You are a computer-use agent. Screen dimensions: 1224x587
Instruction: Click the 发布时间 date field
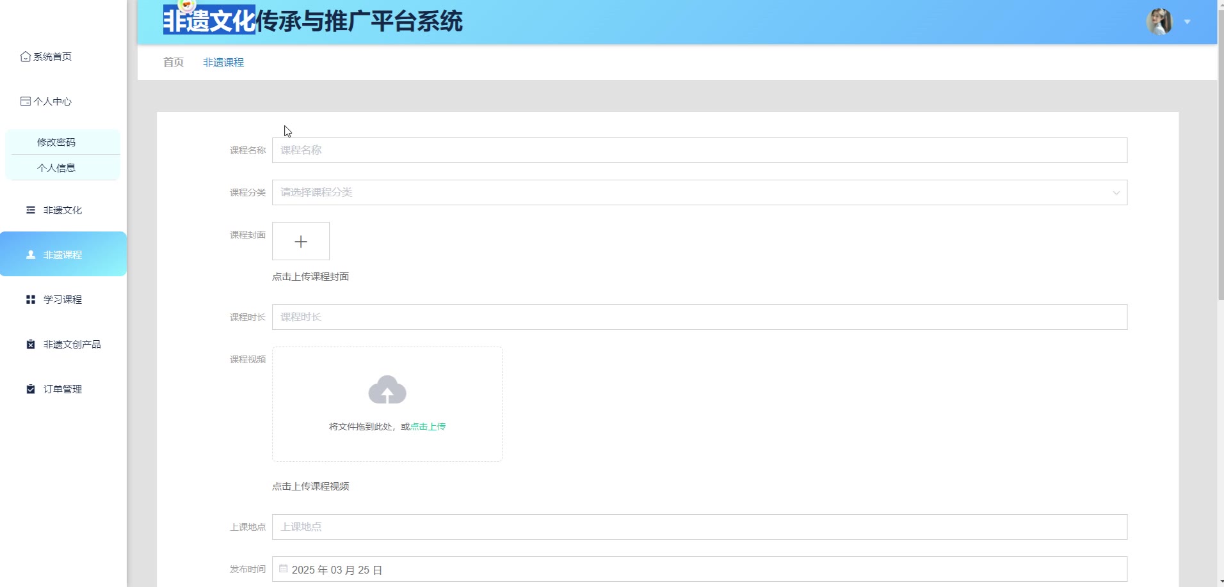pos(700,569)
